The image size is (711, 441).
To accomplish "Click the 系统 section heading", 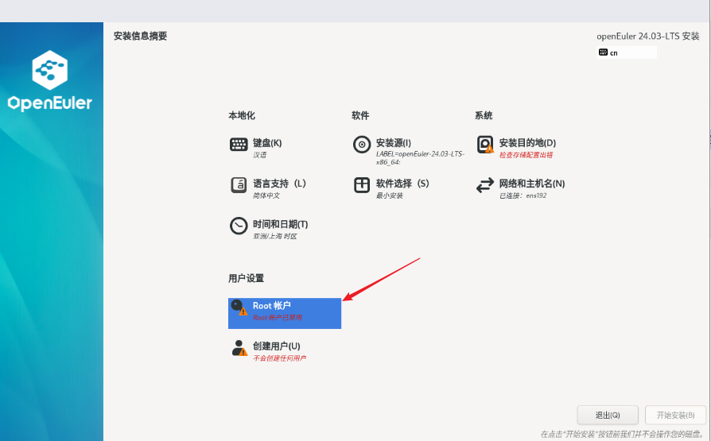I will (x=484, y=115).
